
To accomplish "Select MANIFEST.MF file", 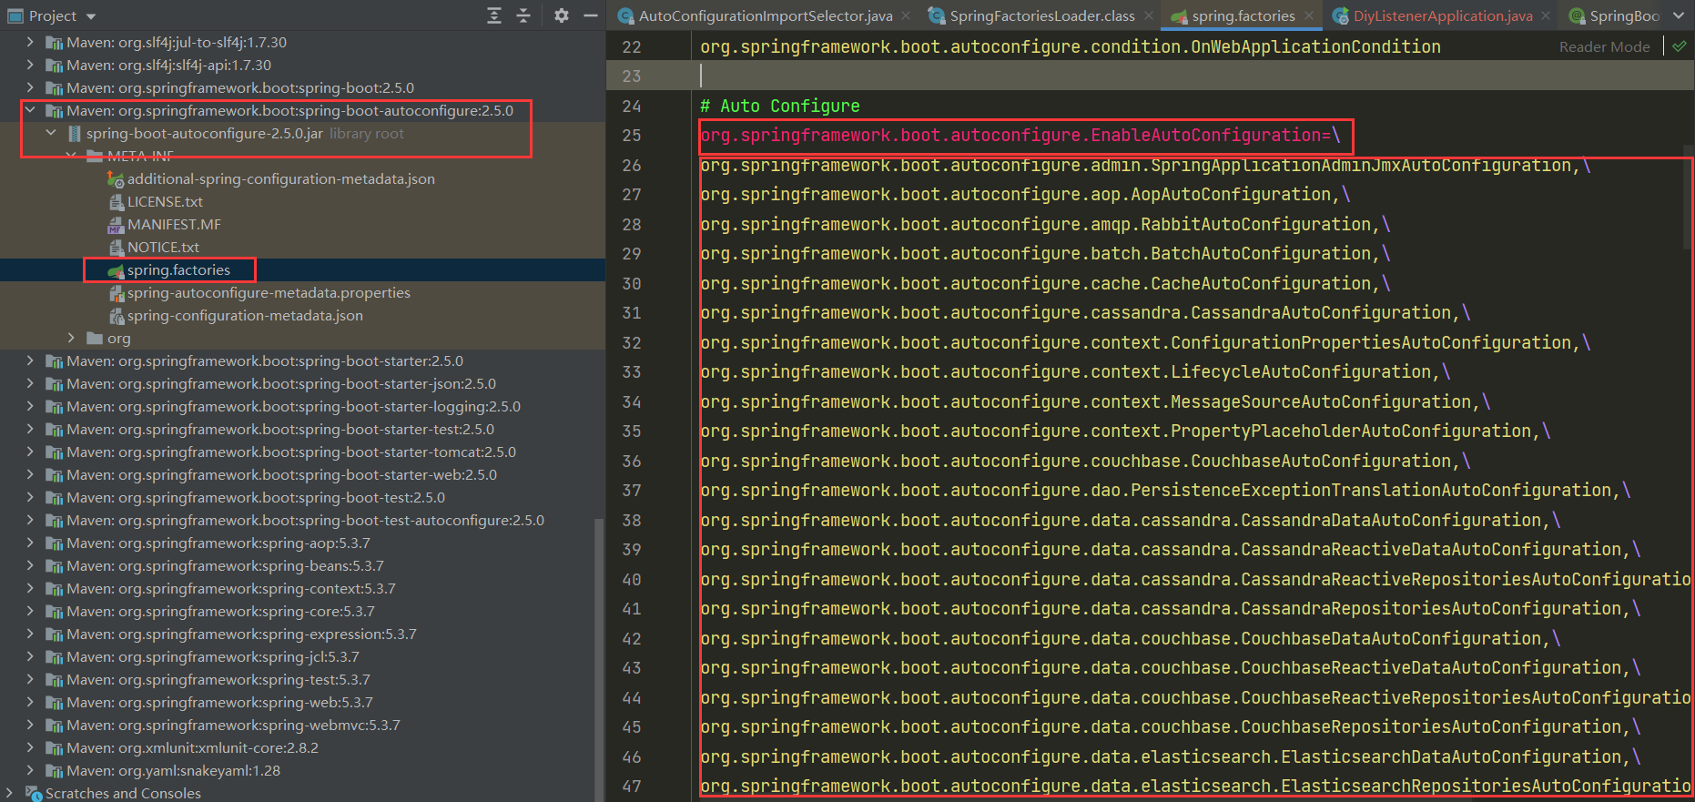I will tap(174, 224).
